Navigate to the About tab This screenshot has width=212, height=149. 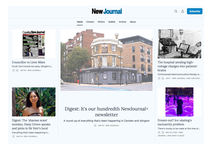point(133,22)
